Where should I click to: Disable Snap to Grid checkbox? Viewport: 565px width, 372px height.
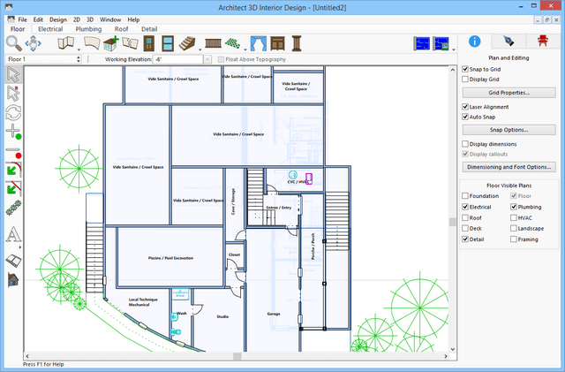[x=466, y=68]
